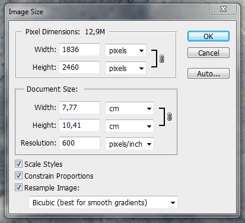Click the Resolution field showing 600
The height and width of the screenshot is (223, 245).
pyautogui.click(x=79, y=143)
